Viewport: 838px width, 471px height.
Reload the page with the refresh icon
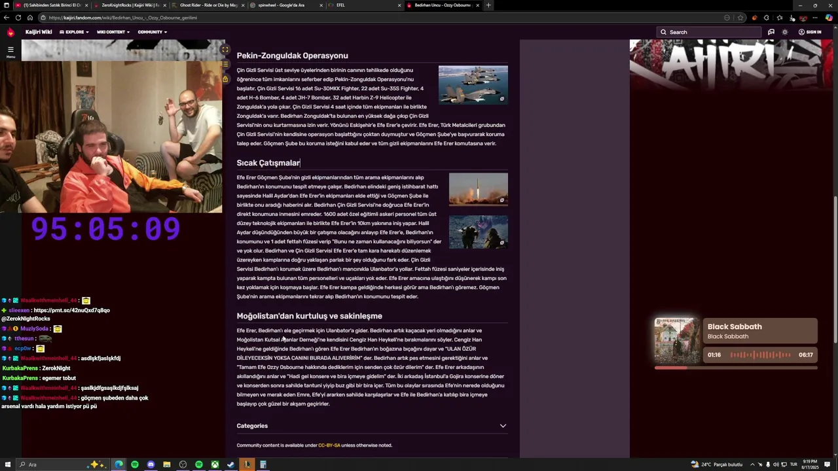click(18, 18)
